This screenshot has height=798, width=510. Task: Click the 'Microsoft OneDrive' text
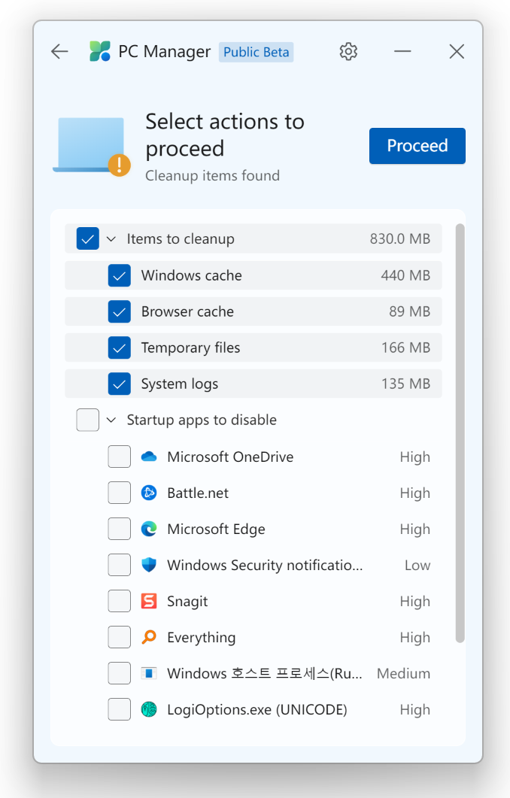tap(230, 457)
